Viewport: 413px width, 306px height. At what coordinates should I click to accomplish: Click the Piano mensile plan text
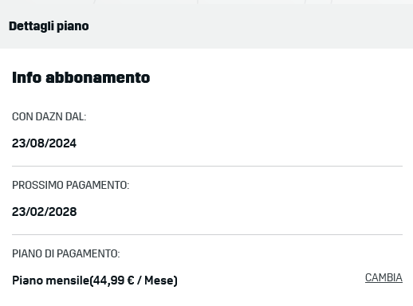[50, 280]
